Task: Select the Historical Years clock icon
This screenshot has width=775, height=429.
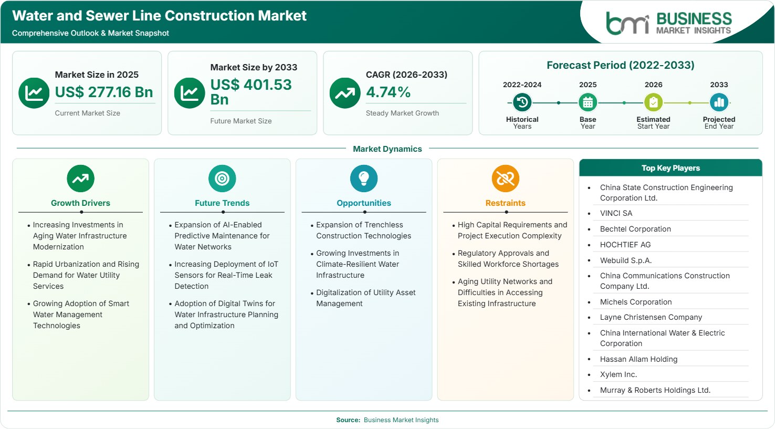Action: pyautogui.click(x=522, y=102)
